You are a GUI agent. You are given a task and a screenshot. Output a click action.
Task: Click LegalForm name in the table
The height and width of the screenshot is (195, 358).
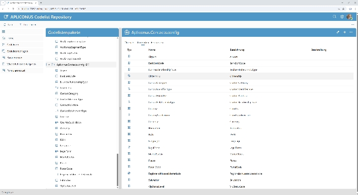(154, 148)
